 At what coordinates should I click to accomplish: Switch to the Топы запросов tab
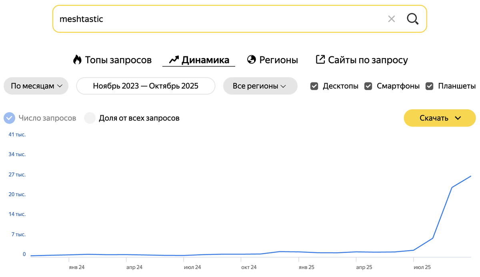point(118,59)
